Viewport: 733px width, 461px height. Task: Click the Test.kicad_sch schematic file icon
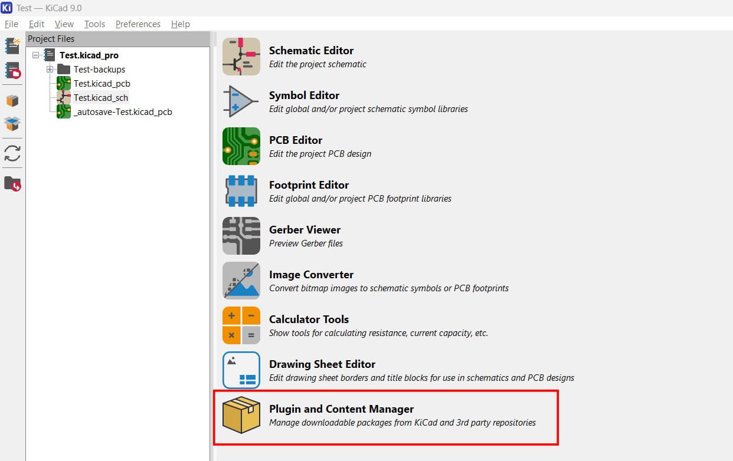pyautogui.click(x=64, y=97)
